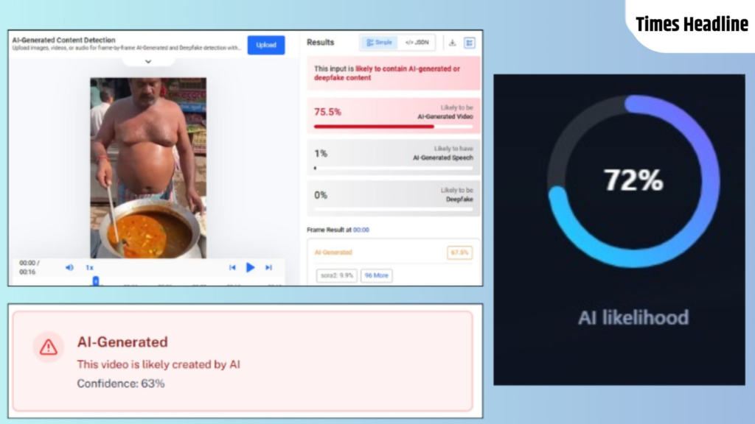Collapse the upload panel chevron
This screenshot has height=424, width=755.
pyautogui.click(x=147, y=62)
